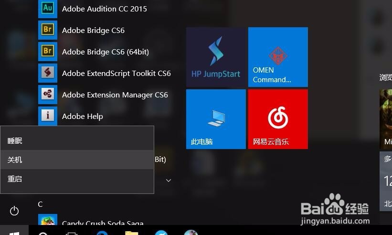Viewport: 392px width, 235px height.
Task: Click Adobe Bridge CS6 (64bit) label
Action: (106, 52)
